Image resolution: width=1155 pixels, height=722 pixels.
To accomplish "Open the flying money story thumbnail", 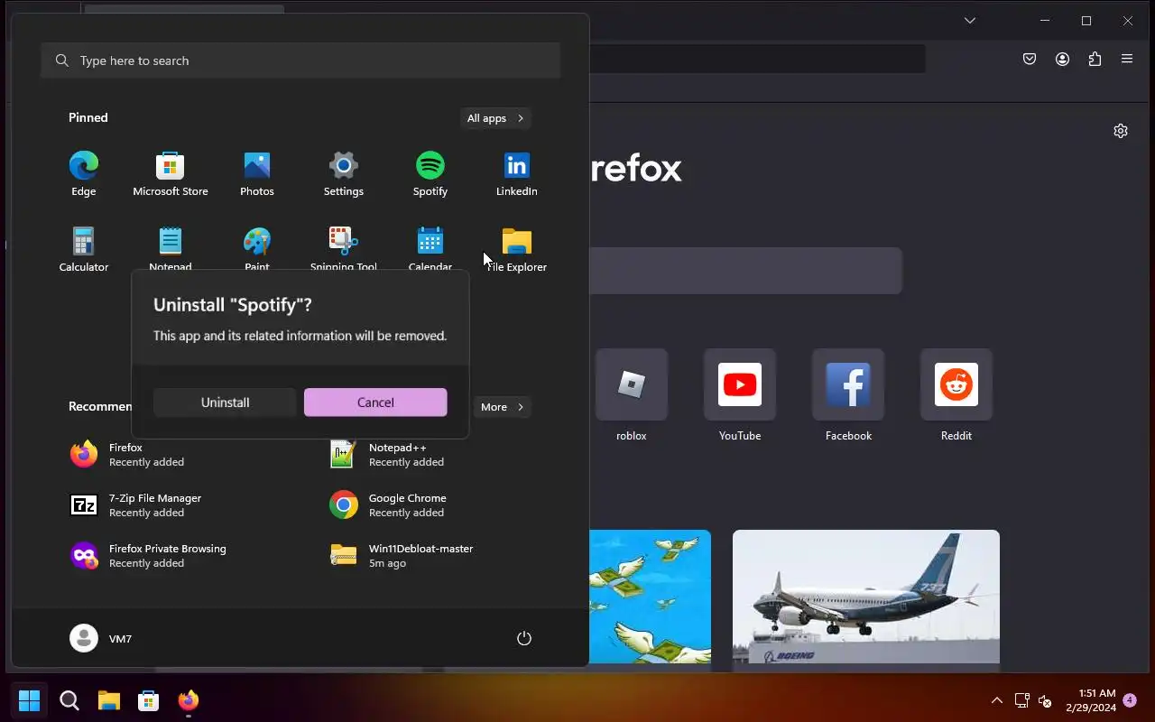I will (x=651, y=597).
